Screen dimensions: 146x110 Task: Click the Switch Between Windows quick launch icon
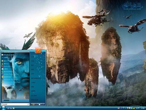(x=11, y=108)
